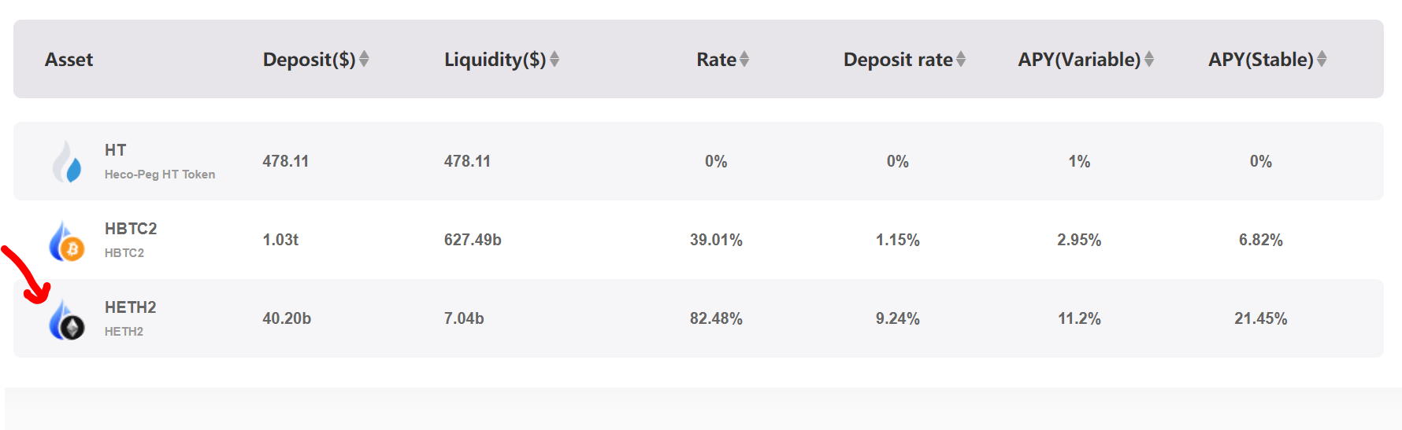Sort table by APY(Stable) arrows
Viewport: 1402px width, 430px height.
coord(1322,59)
